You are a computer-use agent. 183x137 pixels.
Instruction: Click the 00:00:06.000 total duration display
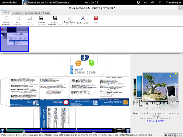click(x=120, y=132)
